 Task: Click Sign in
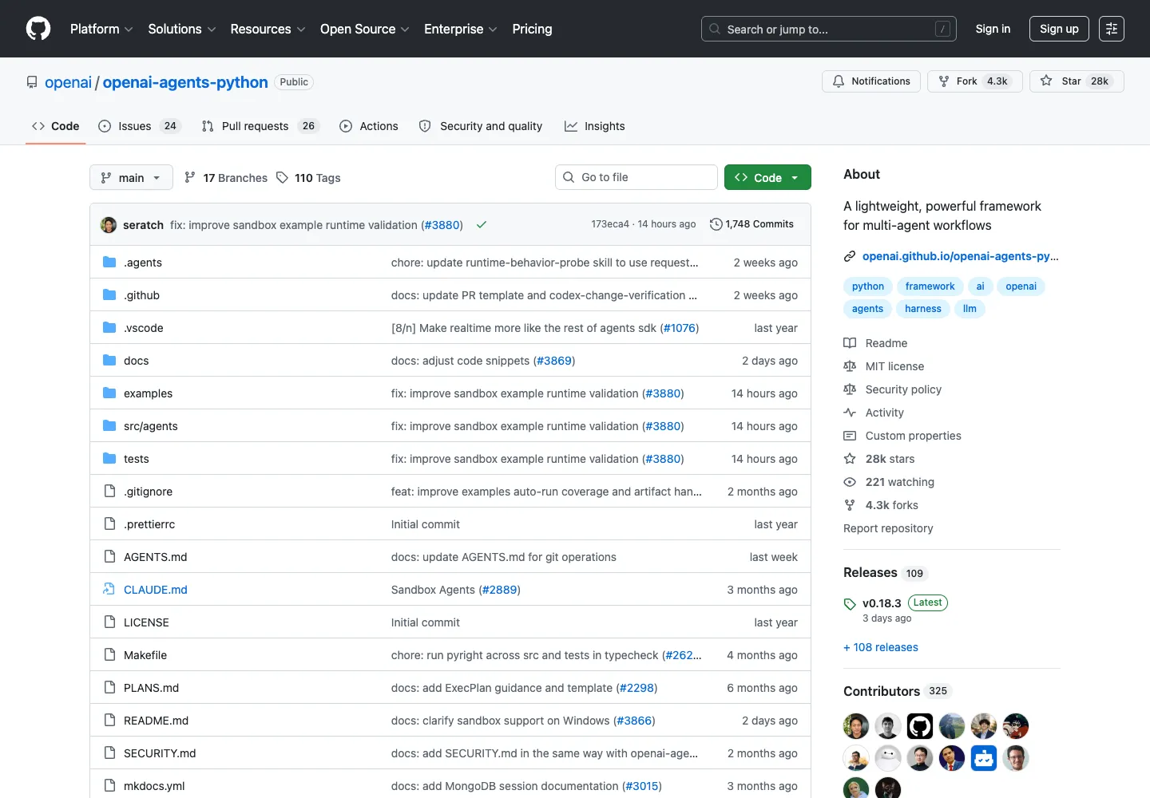(x=993, y=29)
